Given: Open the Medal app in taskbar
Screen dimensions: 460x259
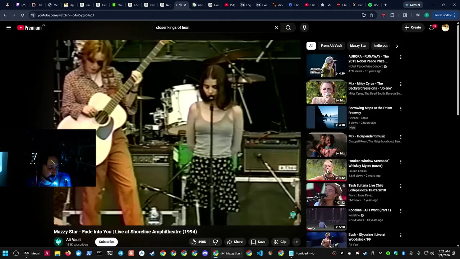Looking at the screenshot, I should [x=32, y=253].
